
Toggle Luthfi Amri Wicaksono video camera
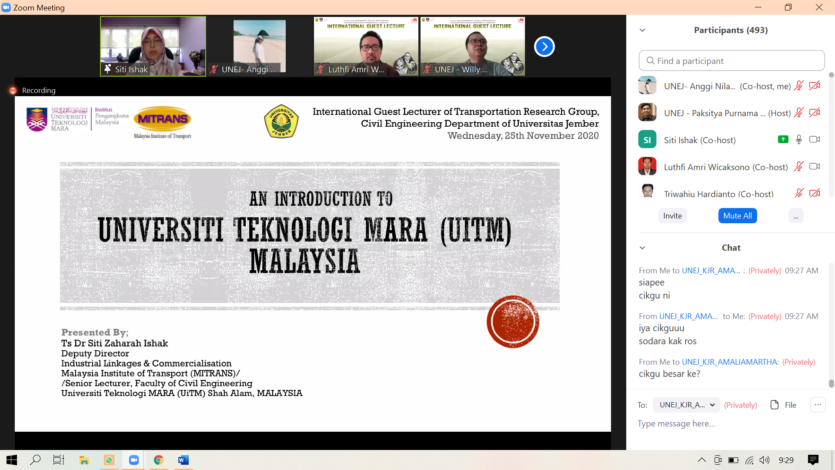click(815, 166)
